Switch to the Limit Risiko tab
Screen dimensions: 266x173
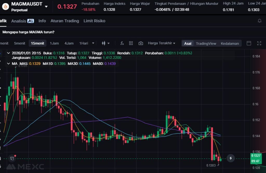(94, 21)
